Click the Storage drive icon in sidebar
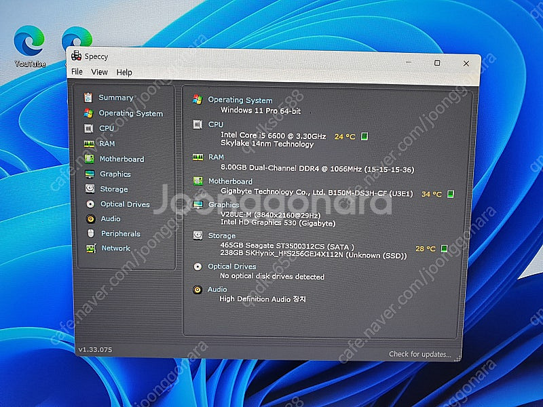 click(x=89, y=189)
